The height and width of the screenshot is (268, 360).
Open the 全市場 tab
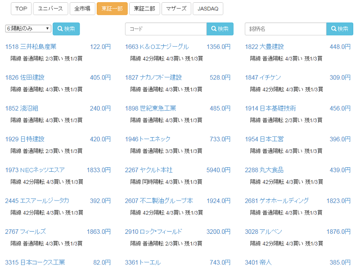coord(82,9)
